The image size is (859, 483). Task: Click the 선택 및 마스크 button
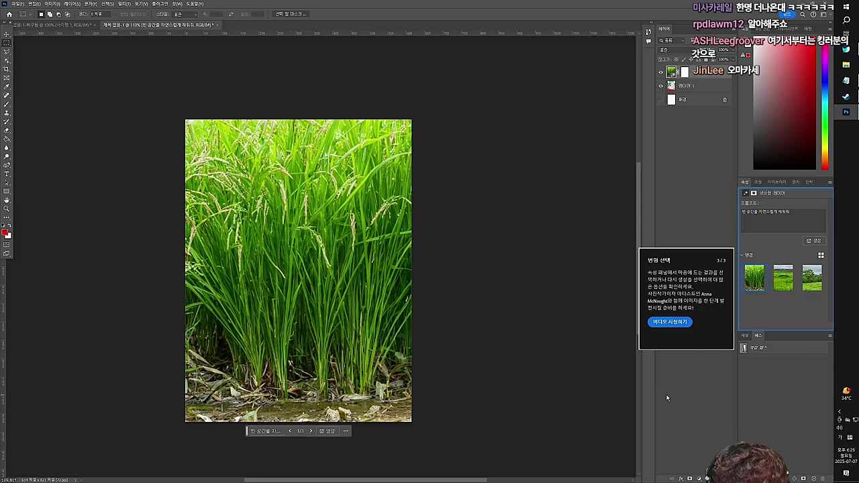(291, 14)
